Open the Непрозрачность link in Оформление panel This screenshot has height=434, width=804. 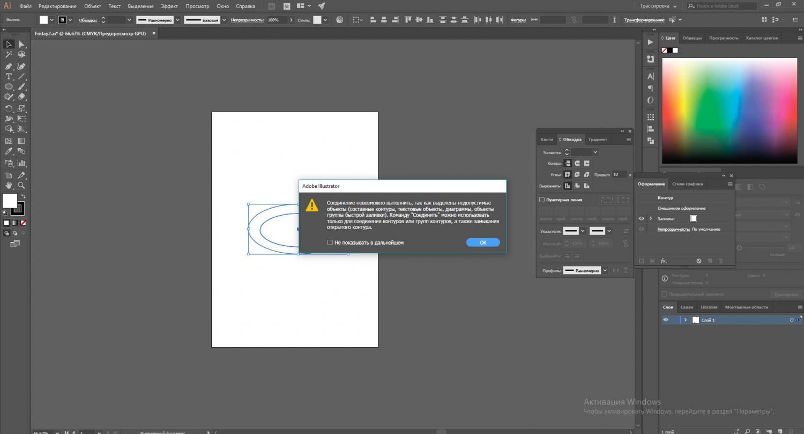coord(674,229)
